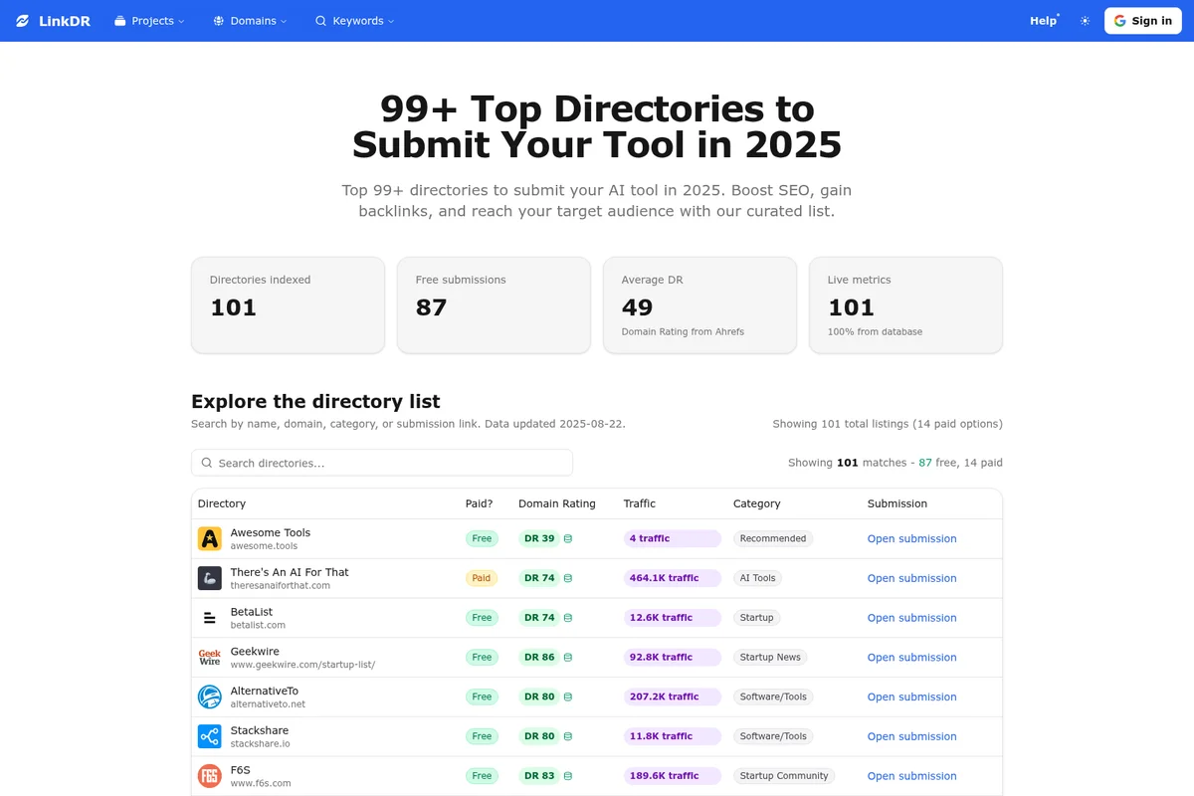Click the Geekwire logo in the table

point(209,657)
